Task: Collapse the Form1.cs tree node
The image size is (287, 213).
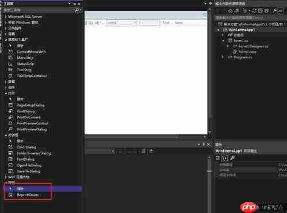Action: pyautogui.click(x=223, y=41)
